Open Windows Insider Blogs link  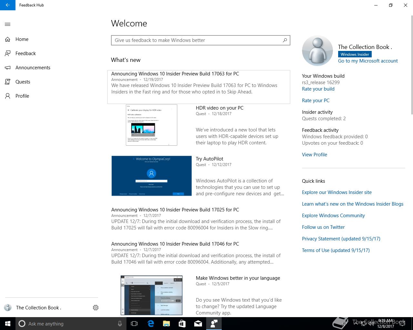(353, 204)
